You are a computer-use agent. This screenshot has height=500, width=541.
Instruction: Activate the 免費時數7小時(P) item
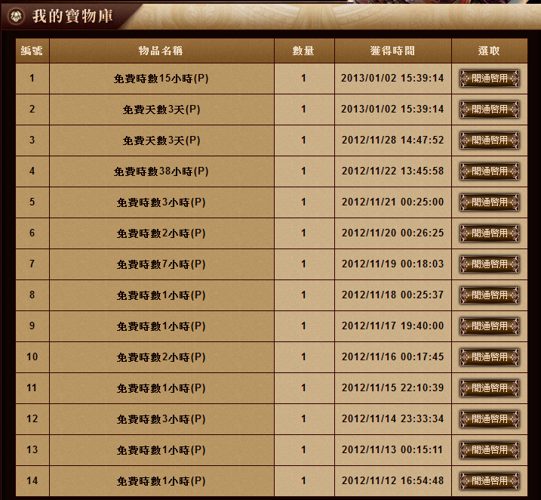pos(489,264)
